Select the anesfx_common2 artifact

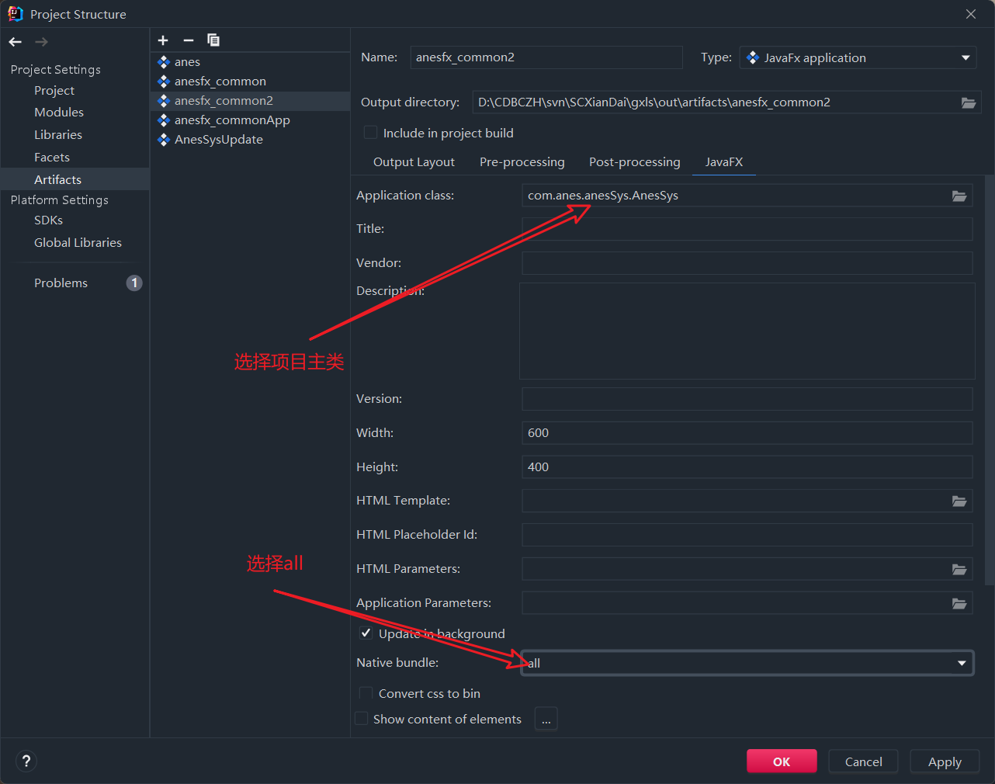tap(249, 101)
